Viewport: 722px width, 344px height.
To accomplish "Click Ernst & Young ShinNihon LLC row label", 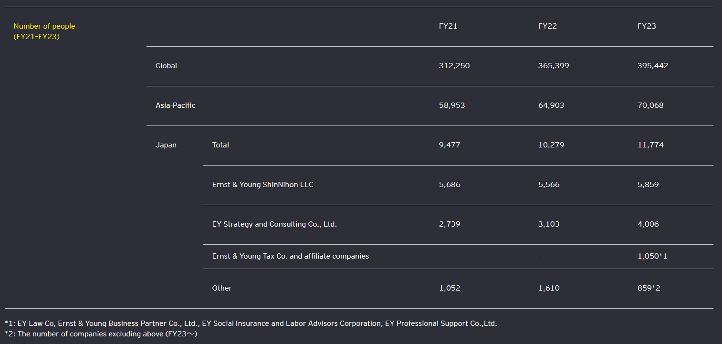I will click(262, 185).
